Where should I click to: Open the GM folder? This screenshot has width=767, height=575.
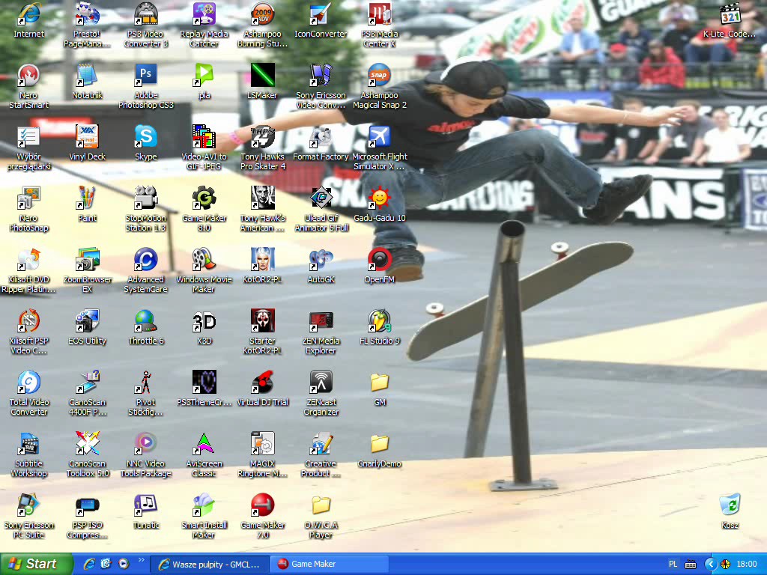click(x=379, y=383)
